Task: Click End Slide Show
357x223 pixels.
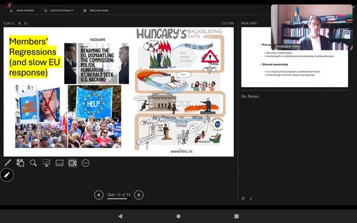Action: coord(96,11)
